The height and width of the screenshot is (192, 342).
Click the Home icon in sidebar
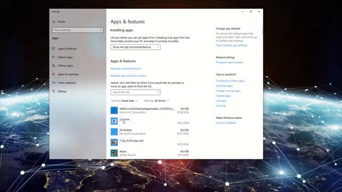point(54,21)
